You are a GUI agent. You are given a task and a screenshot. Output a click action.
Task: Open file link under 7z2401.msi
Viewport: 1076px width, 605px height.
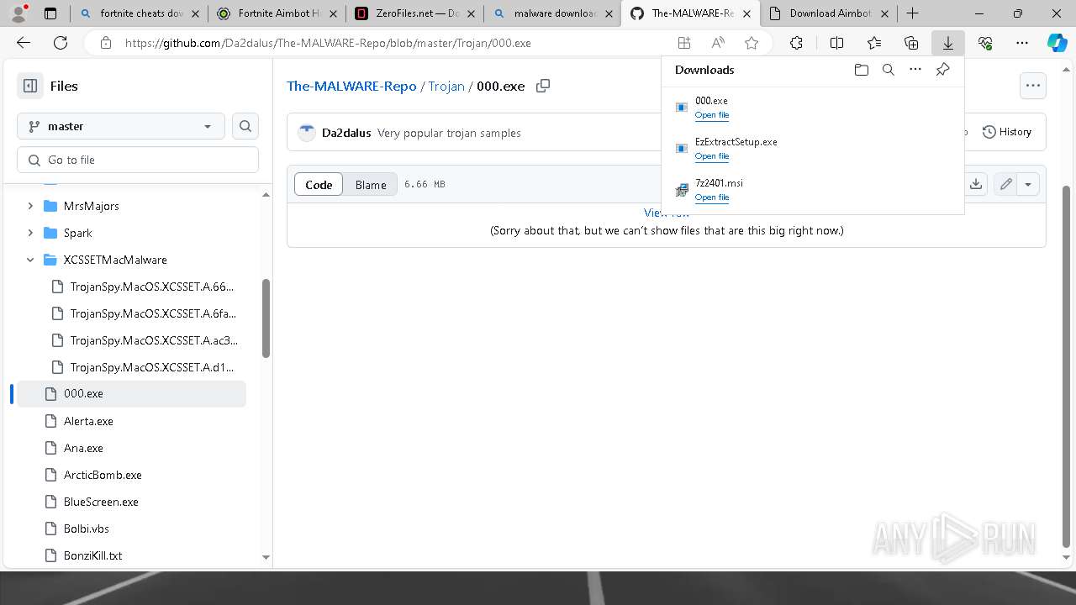[712, 197]
